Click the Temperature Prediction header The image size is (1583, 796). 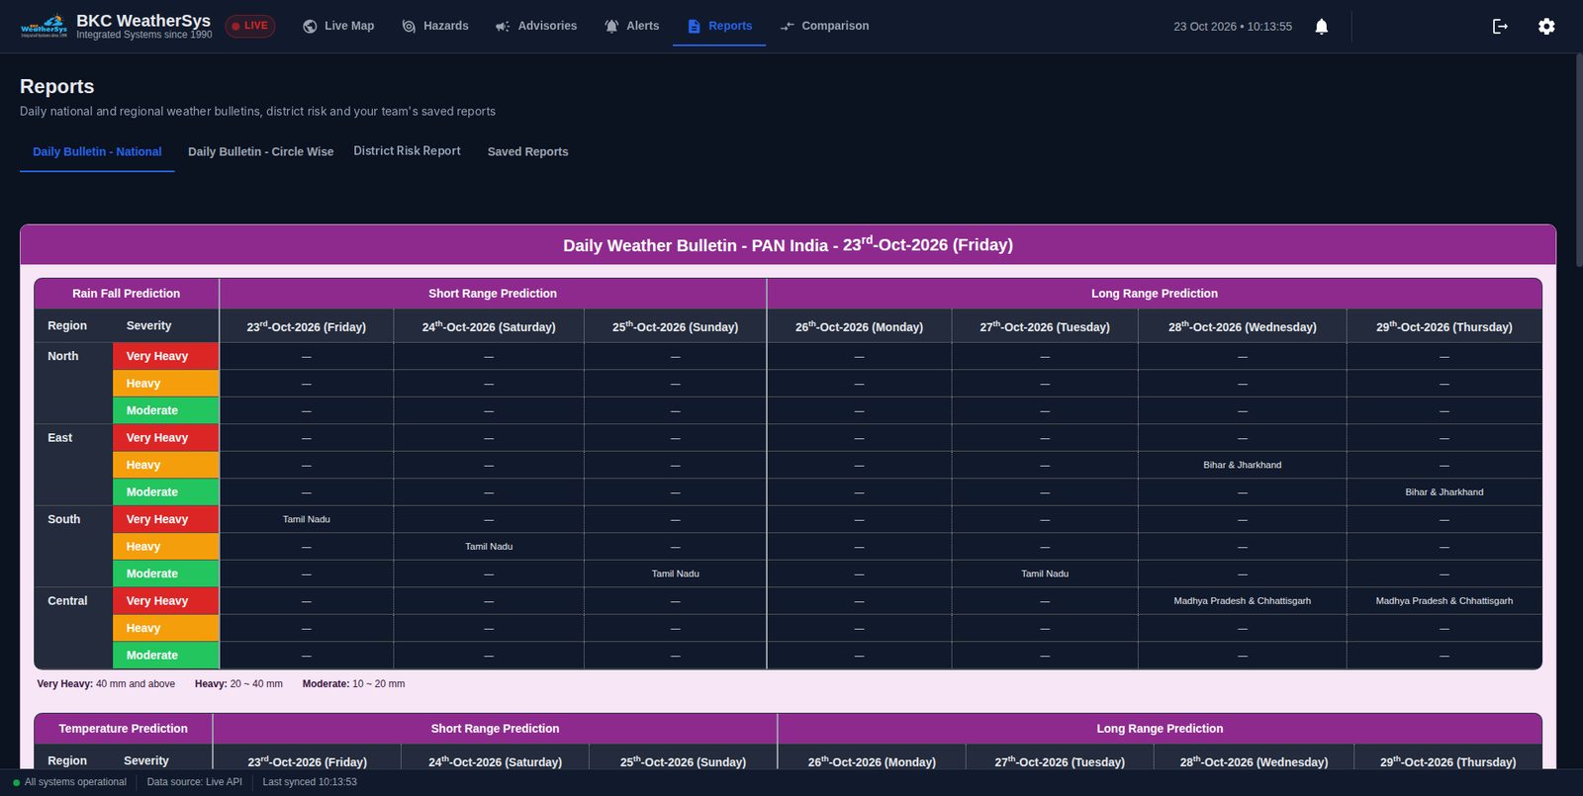[123, 729]
